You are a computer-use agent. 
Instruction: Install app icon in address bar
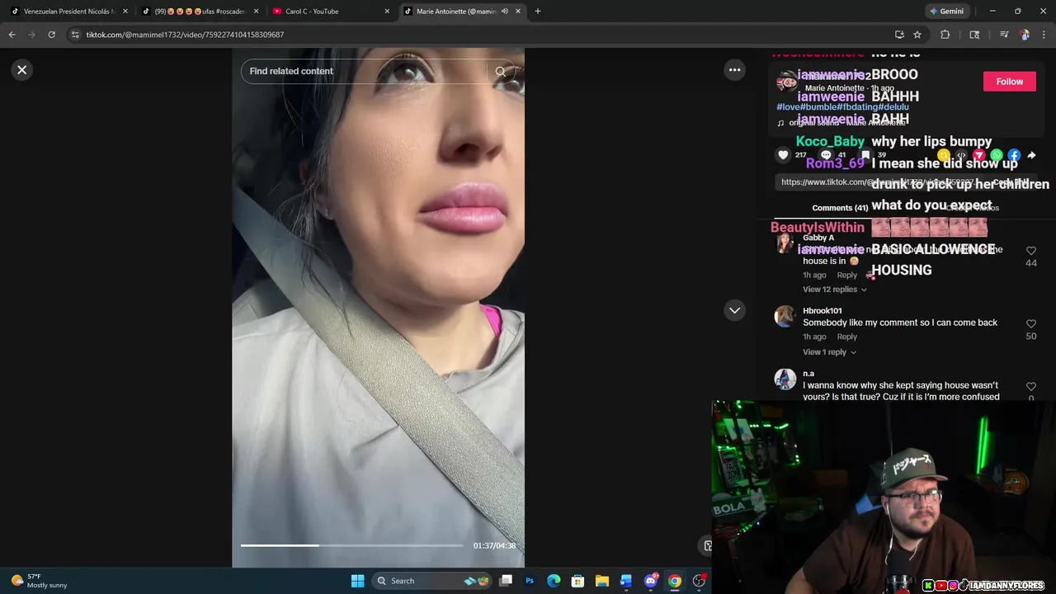point(899,35)
